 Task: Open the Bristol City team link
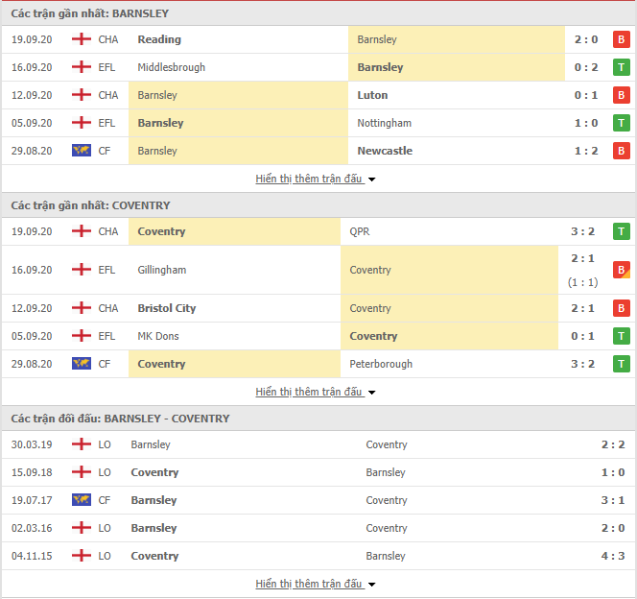pos(167,308)
